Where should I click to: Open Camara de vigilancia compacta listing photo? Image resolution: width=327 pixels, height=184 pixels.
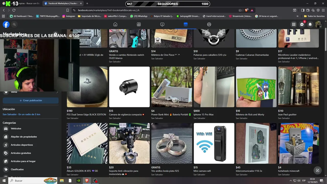(129, 87)
